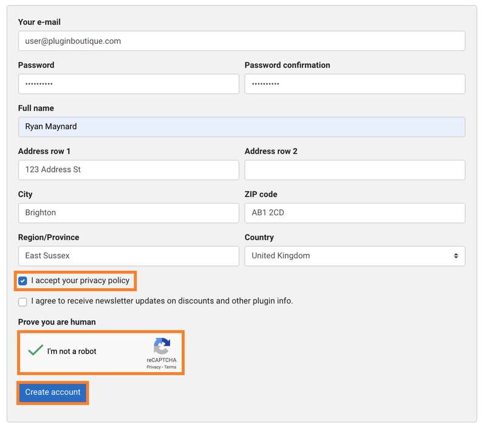Open the reCAPTCHA Terms link
Image resolution: width=486 pixels, height=432 pixels.
click(170, 367)
